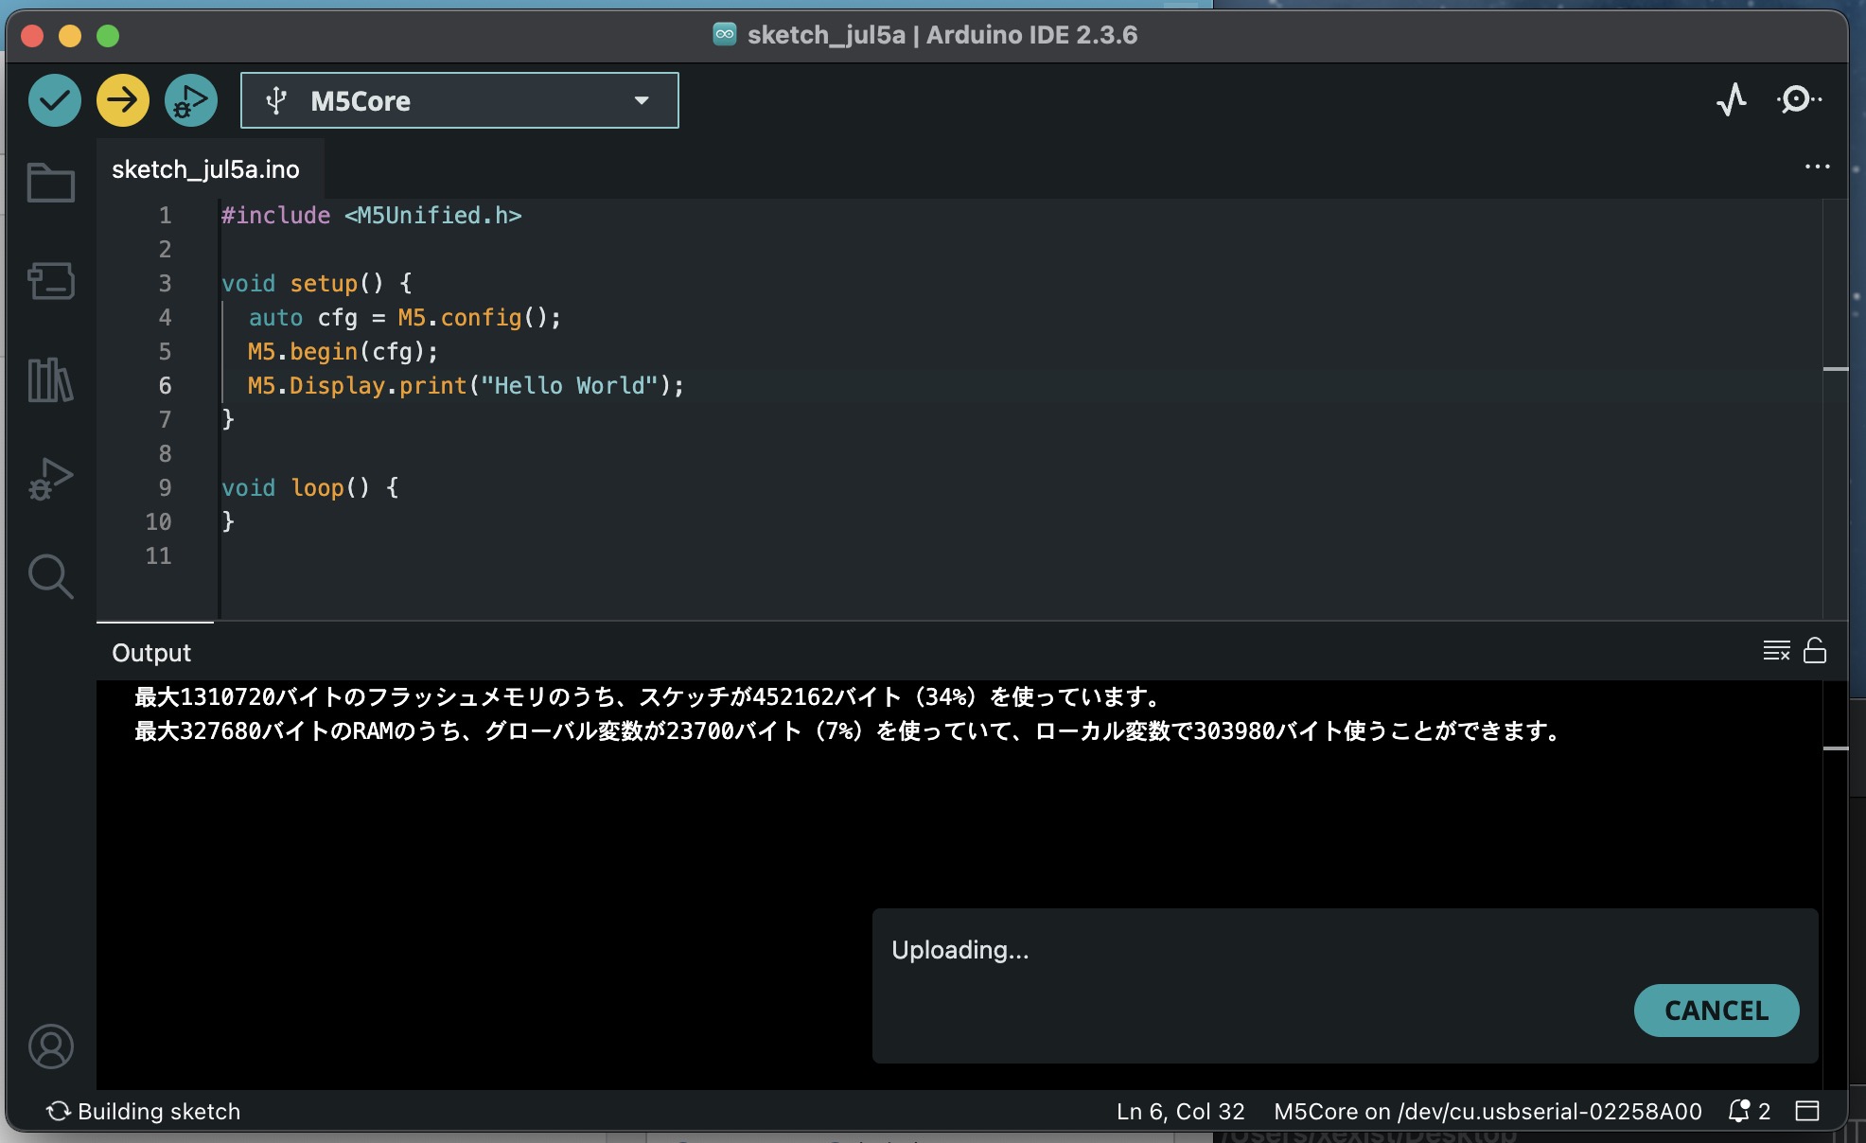The height and width of the screenshot is (1143, 1866).
Task: Open the three-dots tab options menu
Action: click(x=1817, y=167)
